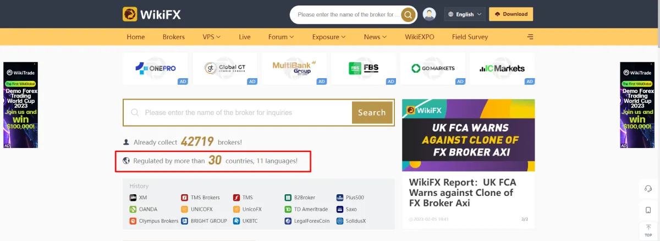The image size is (660, 241).
Task: Click the back to TOP arrow
Action: (x=648, y=230)
